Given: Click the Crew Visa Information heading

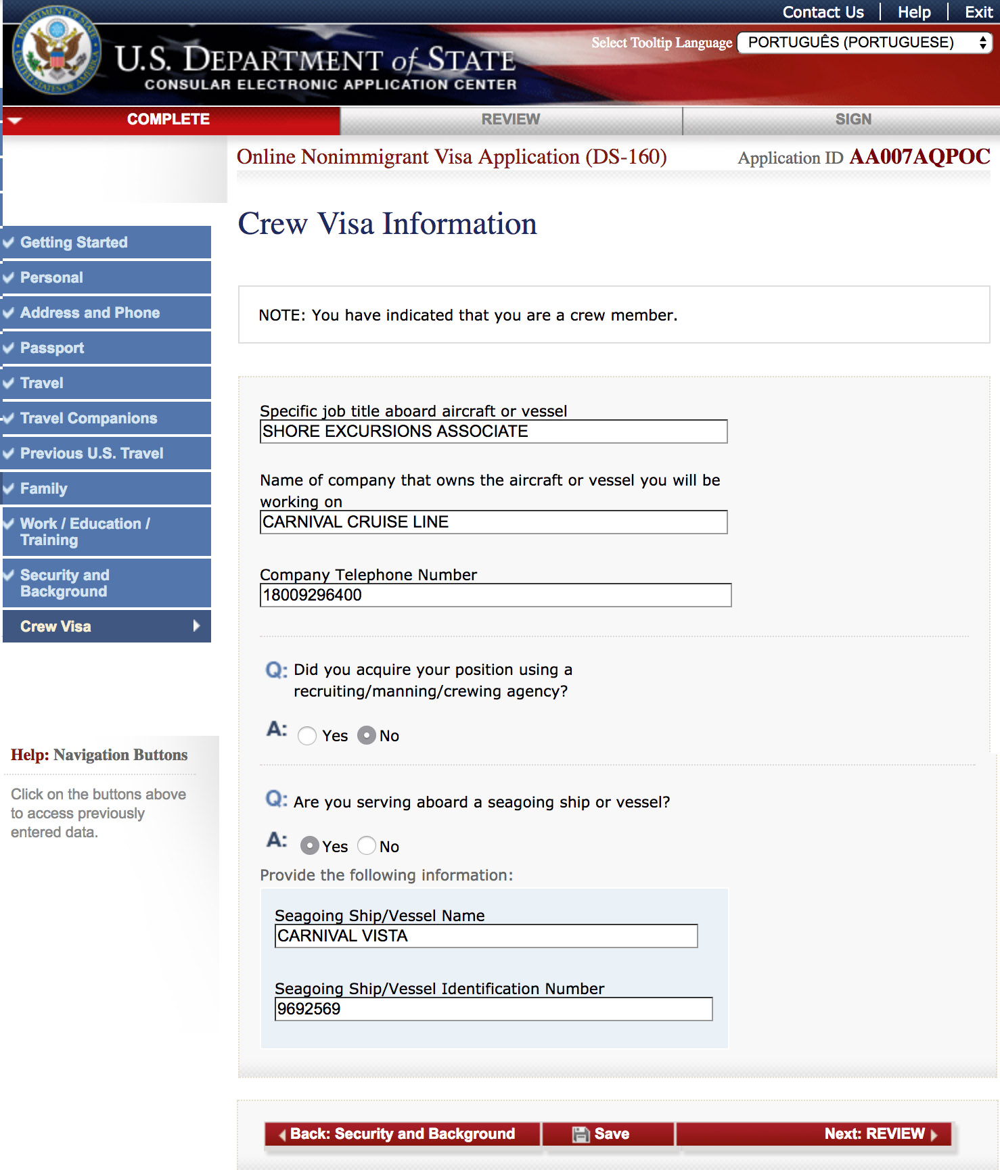Looking at the screenshot, I should click(387, 223).
